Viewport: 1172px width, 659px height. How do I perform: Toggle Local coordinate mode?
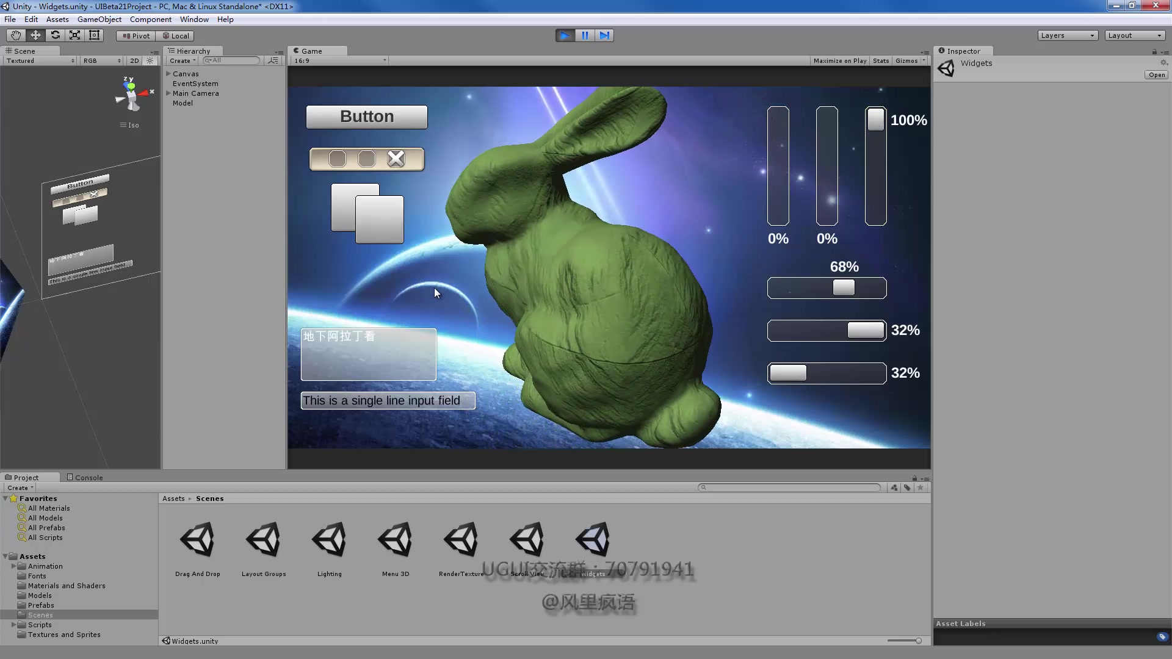(x=175, y=35)
